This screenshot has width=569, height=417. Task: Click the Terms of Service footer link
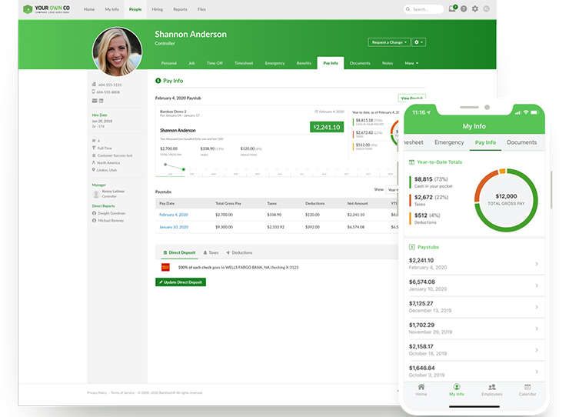122,392
